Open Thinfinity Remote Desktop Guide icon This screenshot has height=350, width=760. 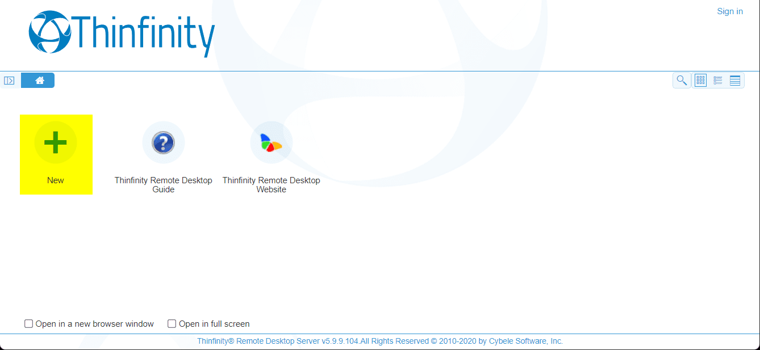pos(164,142)
